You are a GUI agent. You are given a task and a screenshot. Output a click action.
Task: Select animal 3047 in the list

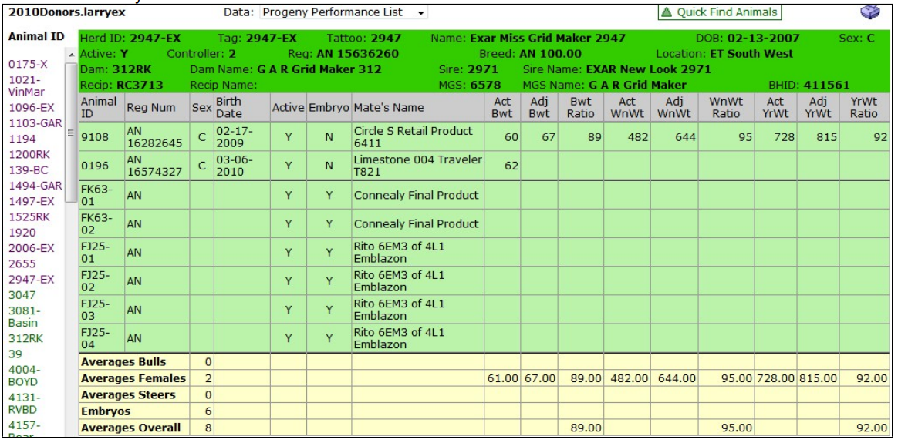point(22,296)
